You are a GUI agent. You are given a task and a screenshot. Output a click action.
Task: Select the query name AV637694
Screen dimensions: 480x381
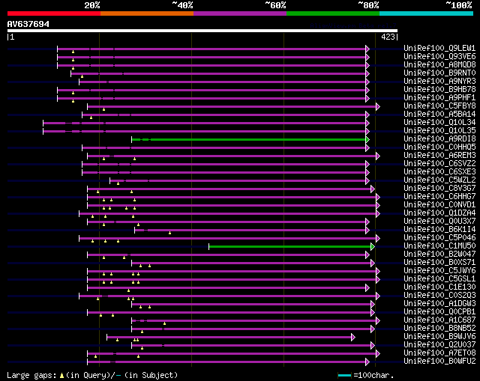[28, 24]
